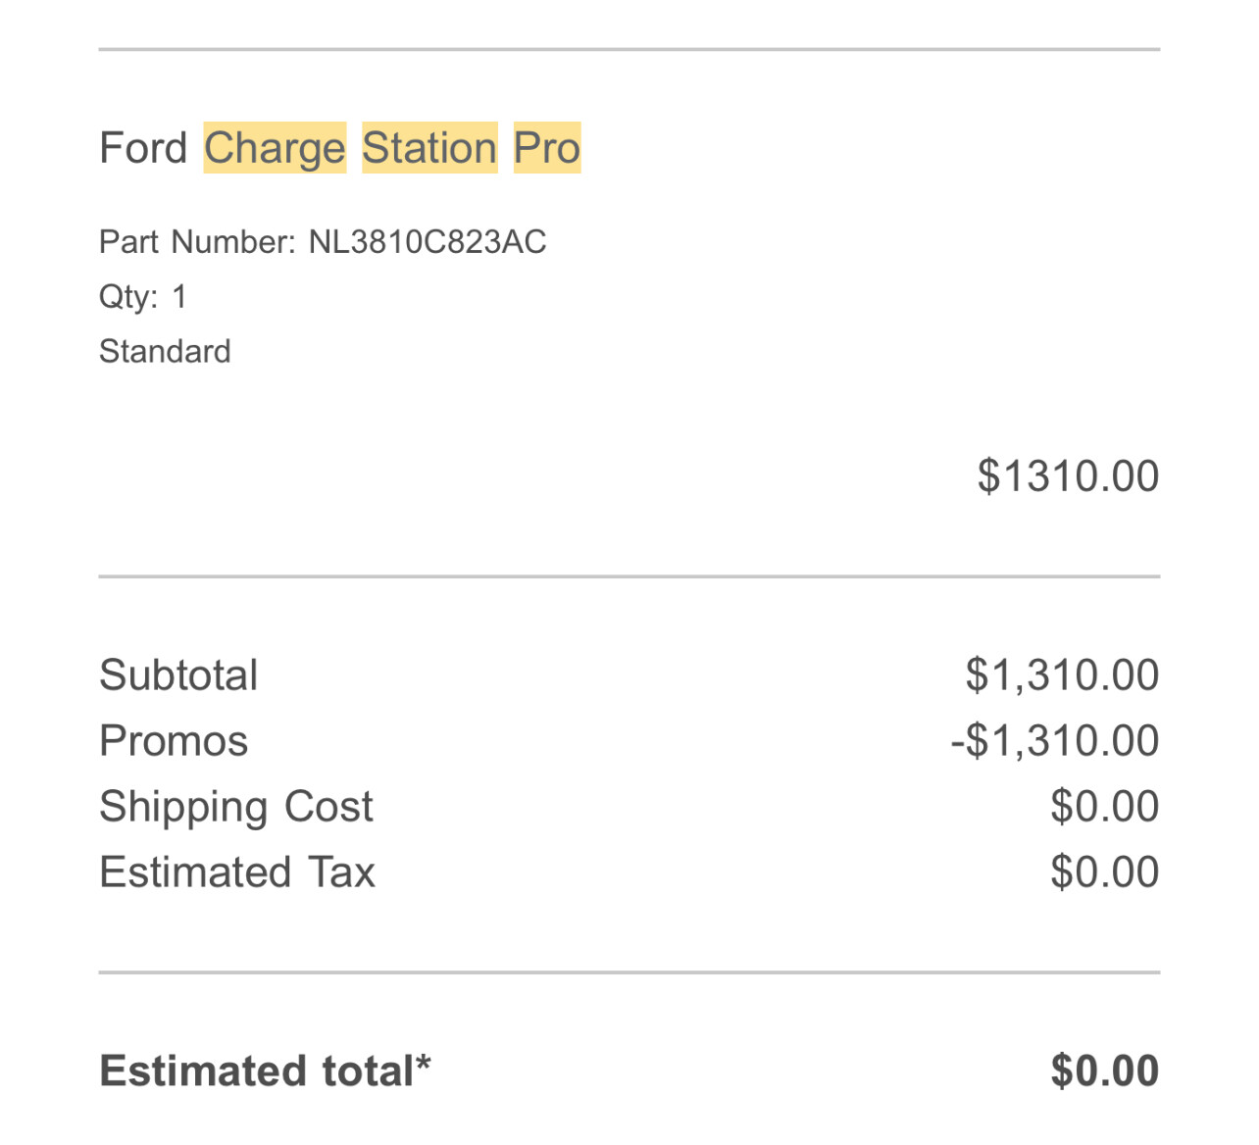1259x1145 pixels.
Task: Click the Part Number label text
Action: [x=197, y=242]
